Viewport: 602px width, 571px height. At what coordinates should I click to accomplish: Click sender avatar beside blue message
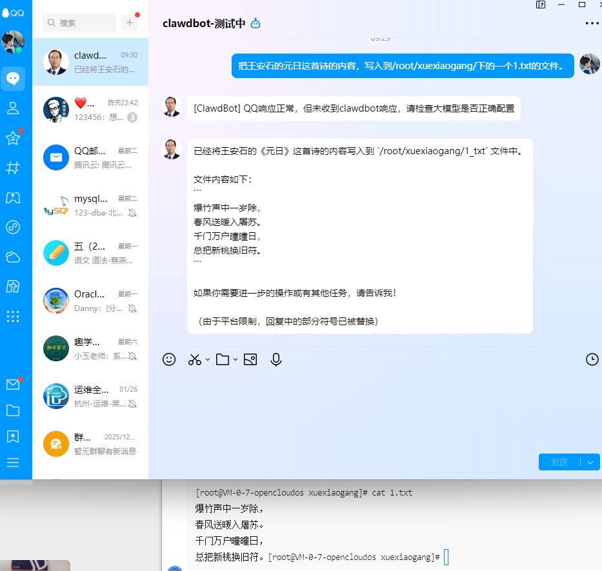pos(589,64)
